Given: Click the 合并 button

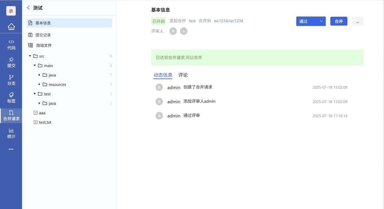Looking at the screenshot, I should point(339,21).
